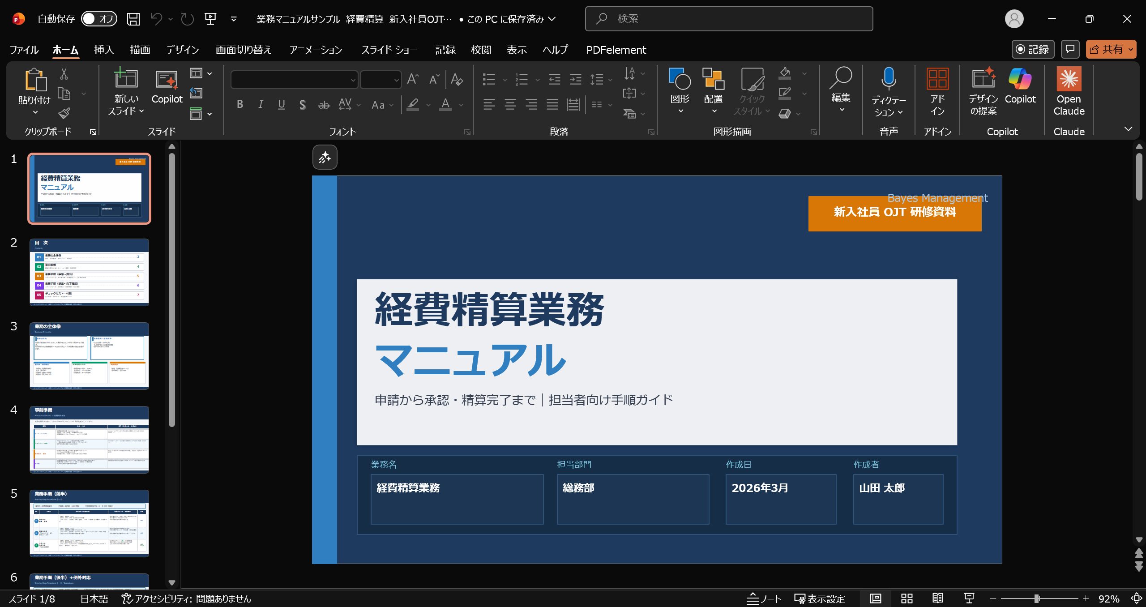Click the Open Claude icon in the ribbon
This screenshot has width=1146, height=607.
(x=1069, y=80)
